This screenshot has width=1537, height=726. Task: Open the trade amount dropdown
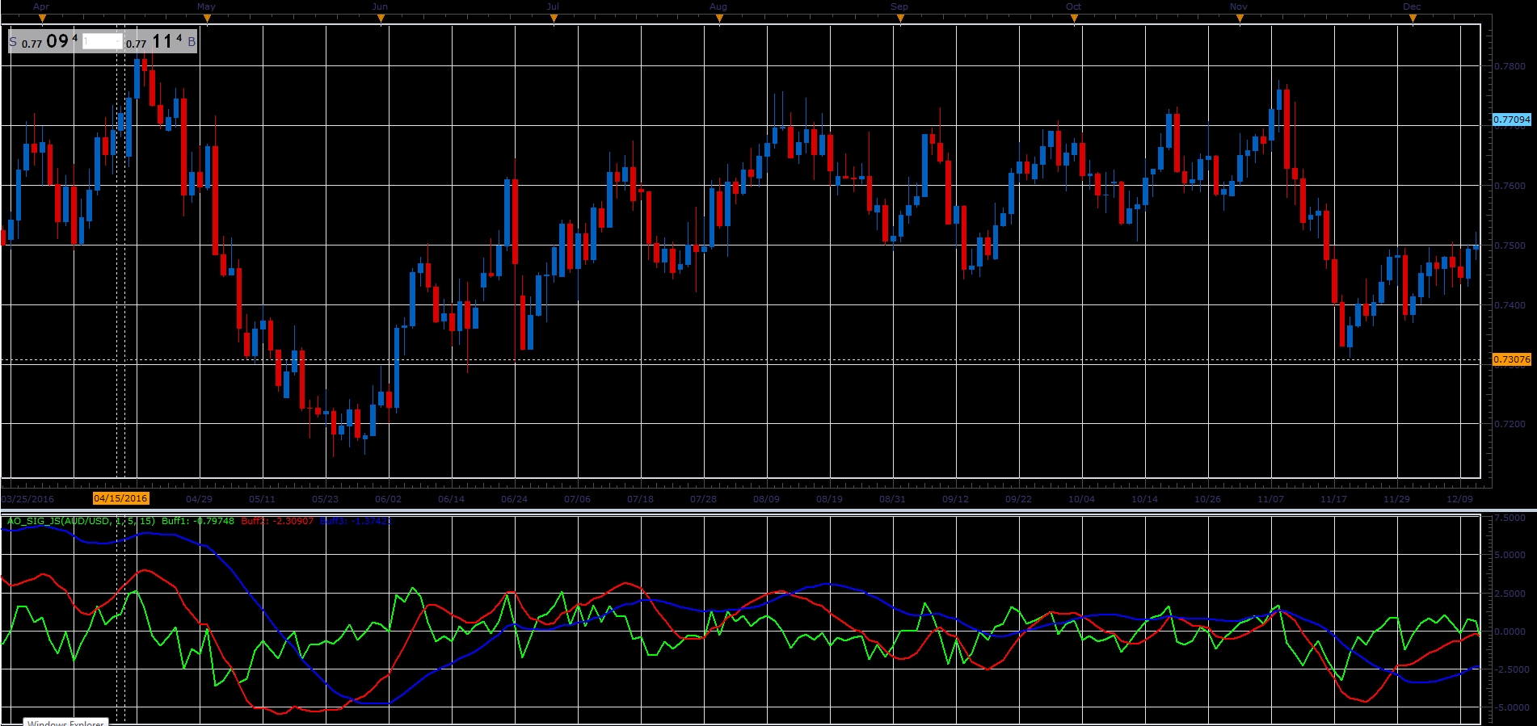102,41
